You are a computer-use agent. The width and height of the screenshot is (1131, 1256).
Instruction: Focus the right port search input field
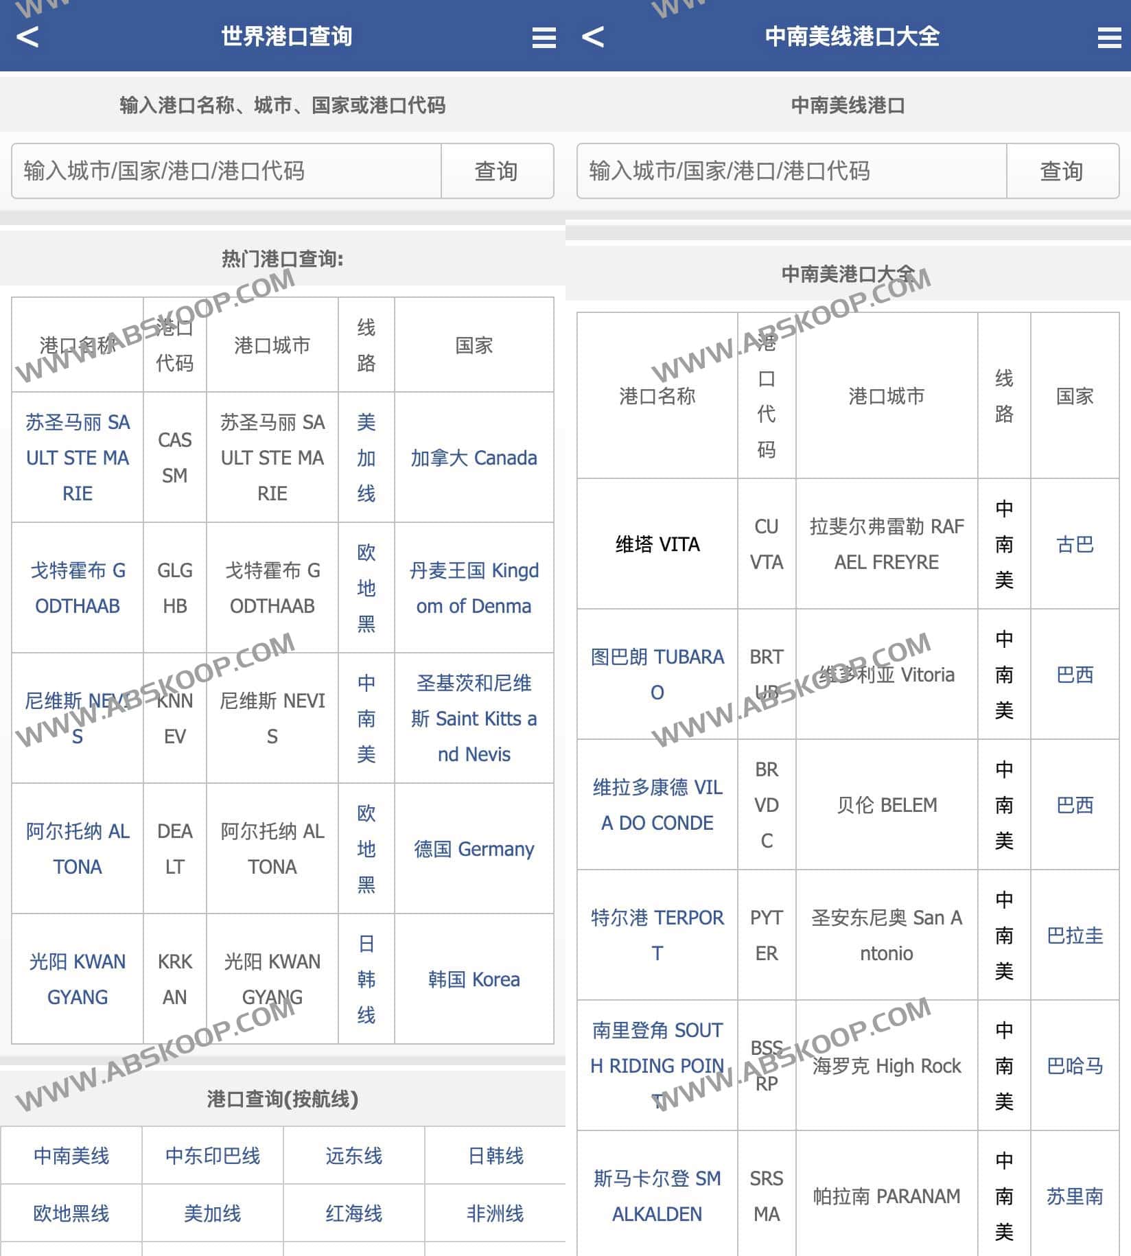pyautogui.click(x=792, y=171)
